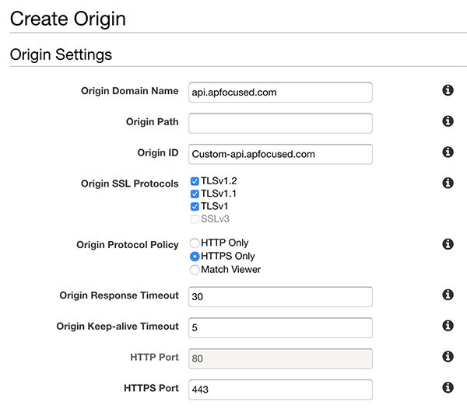Image resolution: width=467 pixels, height=409 pixels.
Task: Uncheck the TLSv1.2 protocol checkbox
Action: click(x=195, y=181)
